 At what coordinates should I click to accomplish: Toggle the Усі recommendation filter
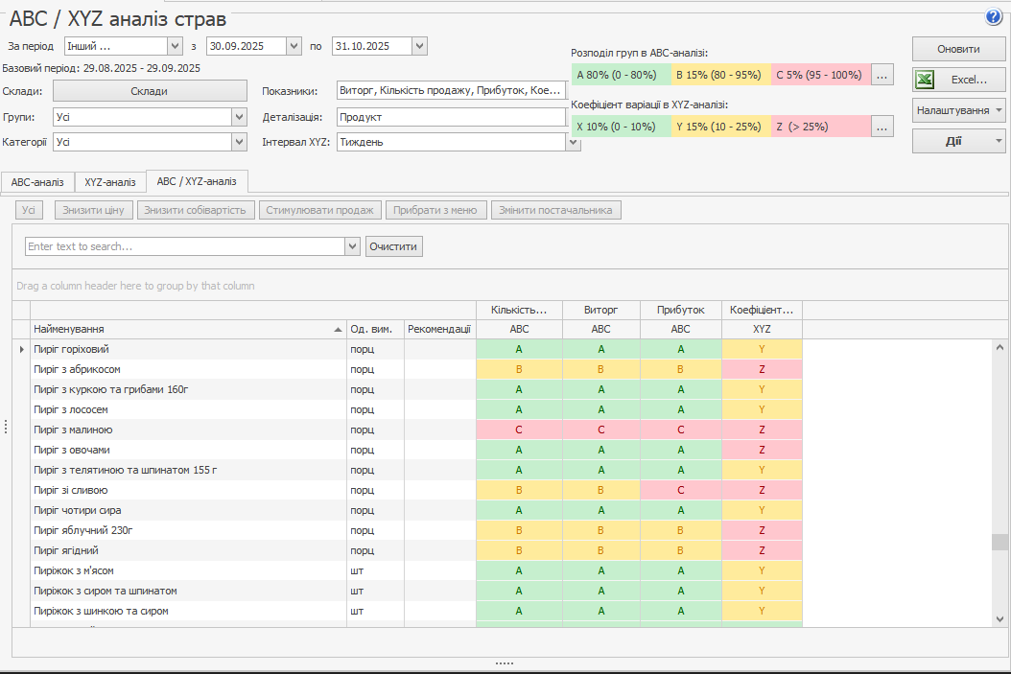coord(30,210)
